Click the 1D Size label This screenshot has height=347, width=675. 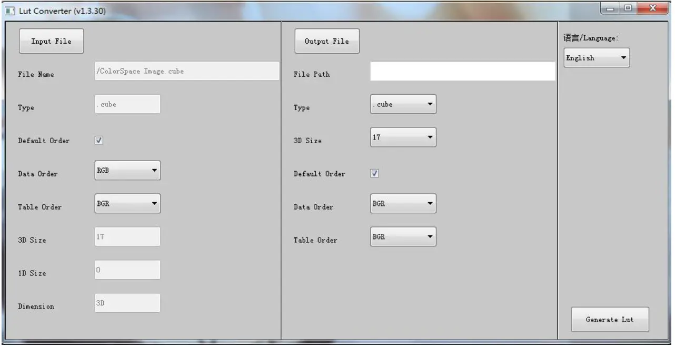pyautogui.click(x=33, y=274)
